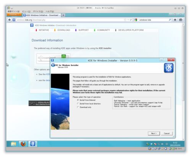Image resolution: width=191 pixels, height=157 pixels.
Task: Go to Firefox home page icon
Action: [175, 20]
